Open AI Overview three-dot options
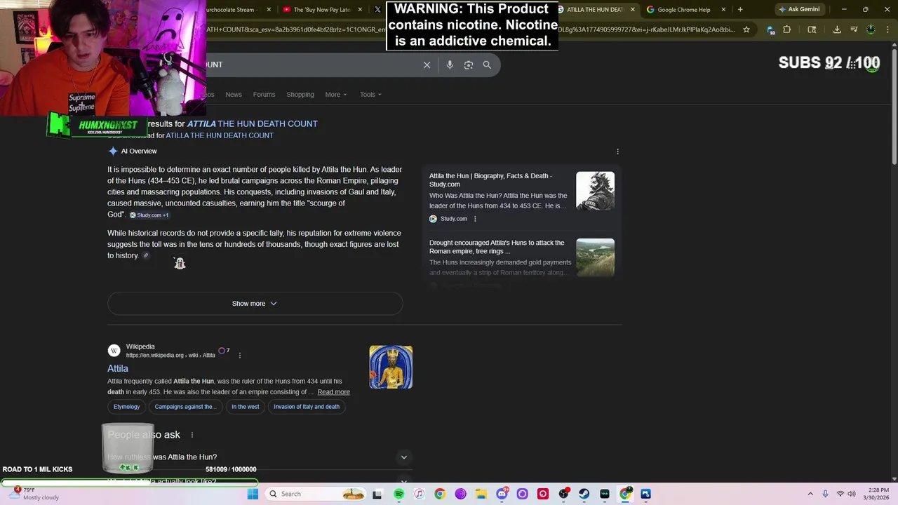Viewport: 898px width, 505px height. (x=617, y=151)
